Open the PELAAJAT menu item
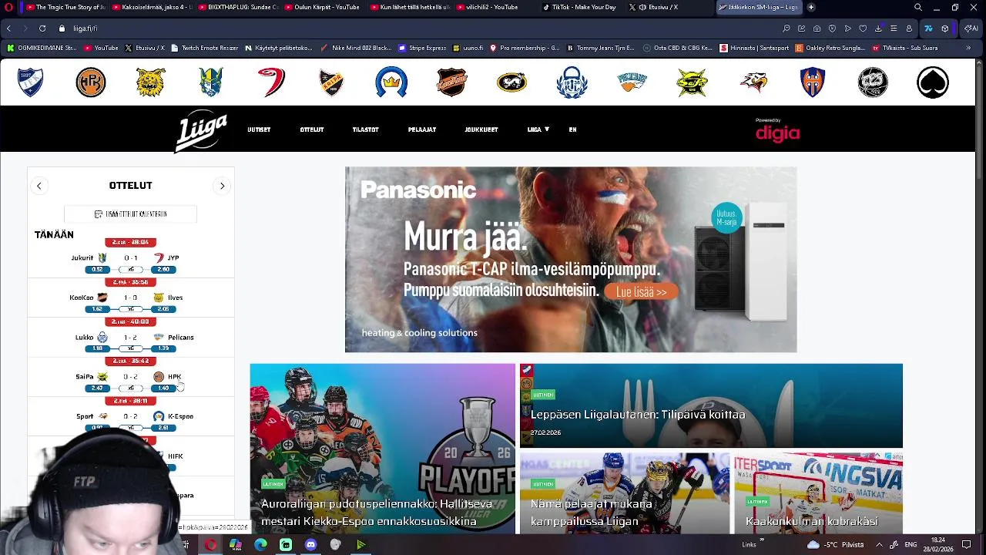Screen dimensions: 986x555 pos(422,129)
